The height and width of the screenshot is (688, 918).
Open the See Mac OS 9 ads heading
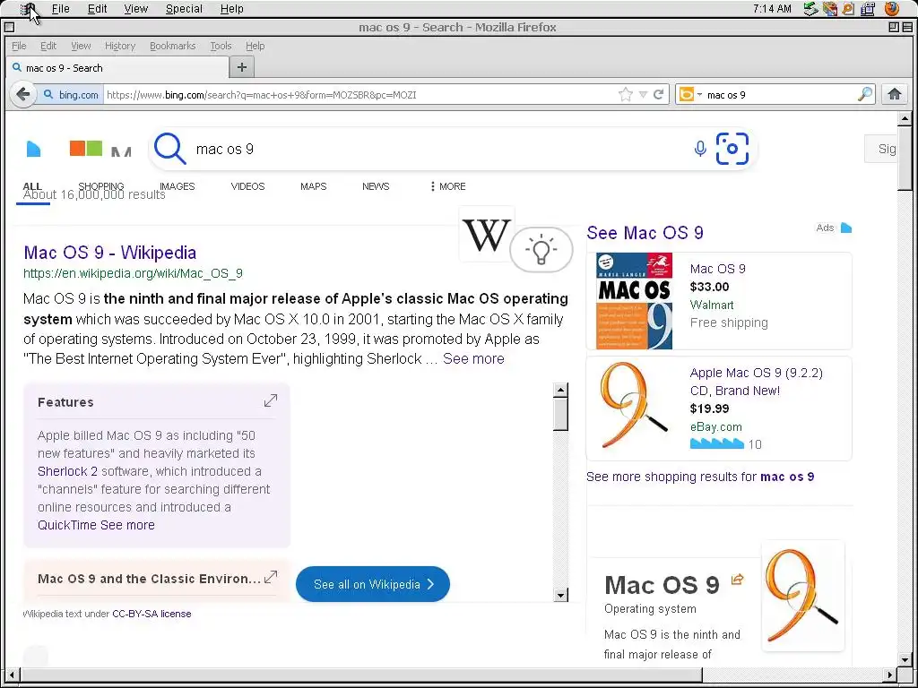click(x=645, y=232)
